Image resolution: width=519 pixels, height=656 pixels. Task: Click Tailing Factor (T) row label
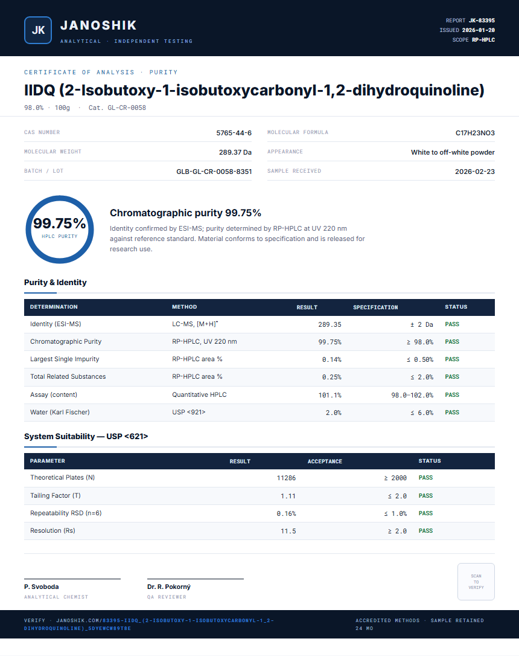click(55, 495)
